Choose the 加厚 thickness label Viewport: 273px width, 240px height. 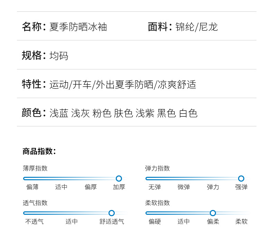119,187
